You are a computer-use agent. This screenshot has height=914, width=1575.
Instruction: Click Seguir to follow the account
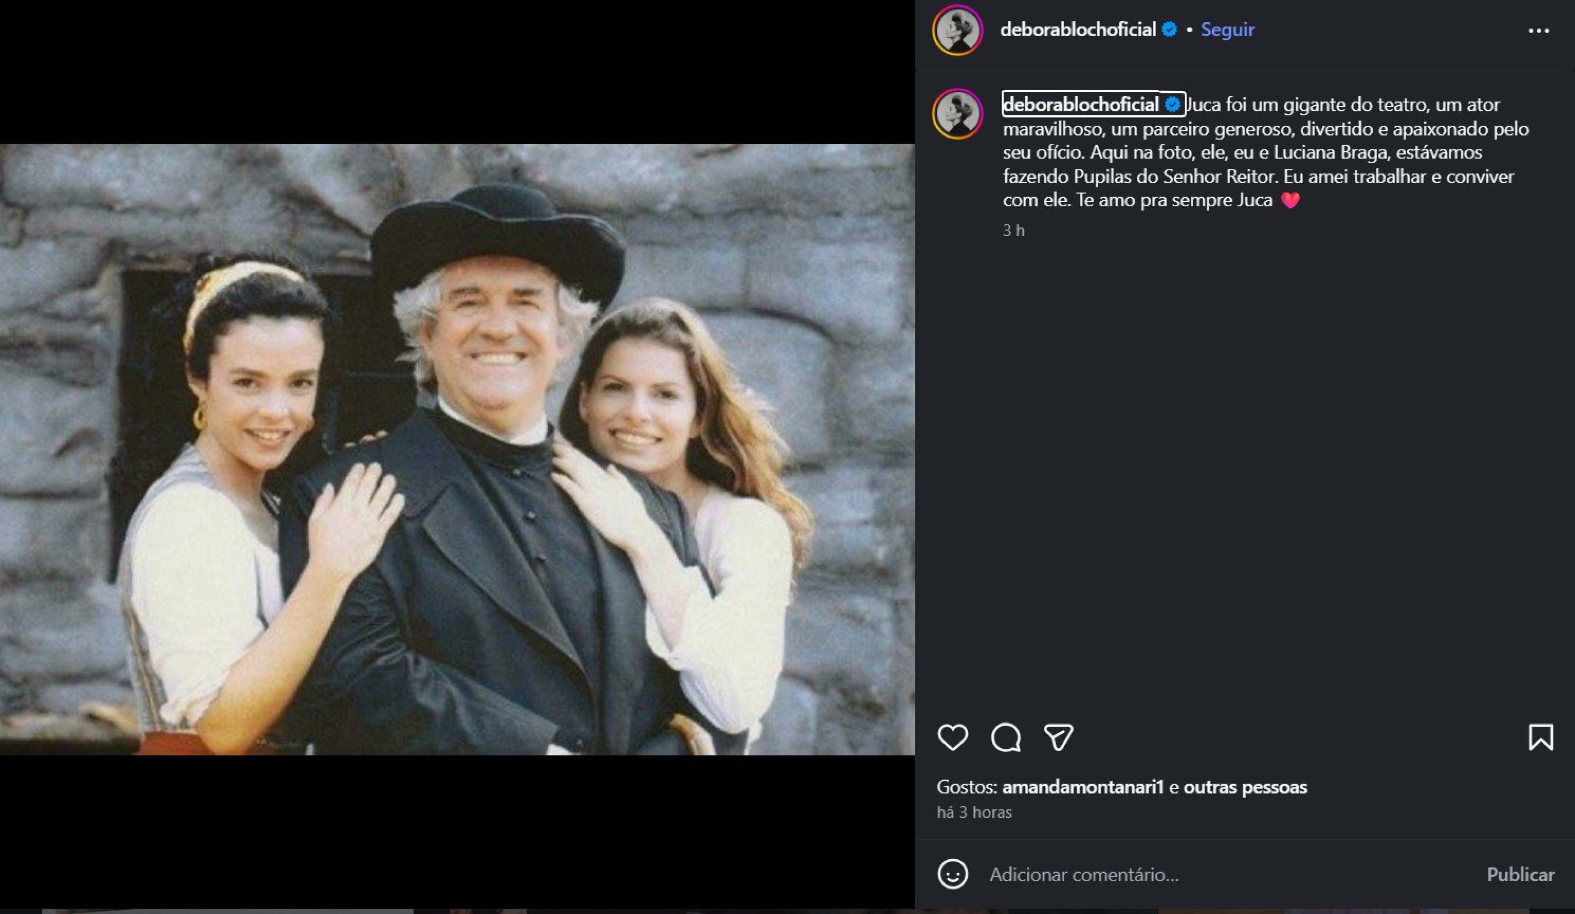(x=1227, y=29)
